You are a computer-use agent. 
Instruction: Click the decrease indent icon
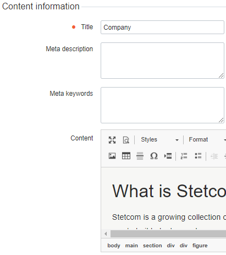pyautogui.click(x=214, y=156)
